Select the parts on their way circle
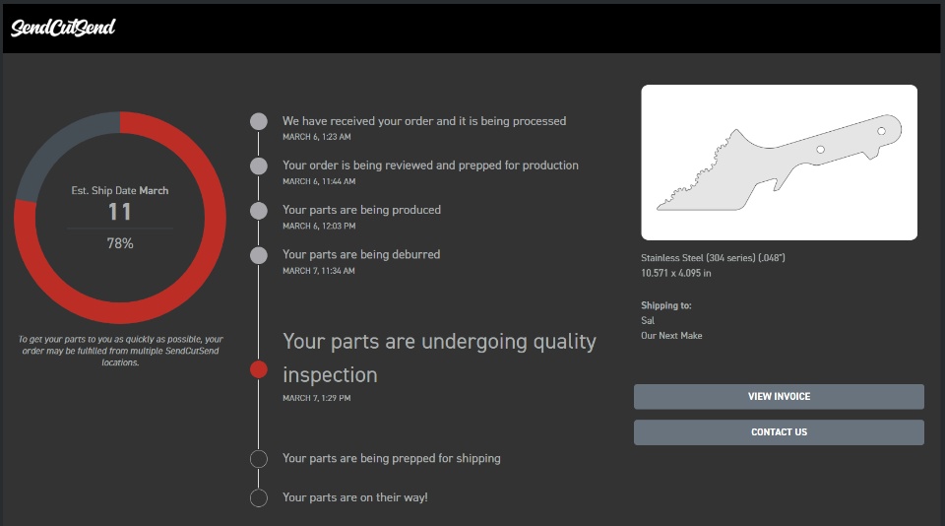 [259, 497]
